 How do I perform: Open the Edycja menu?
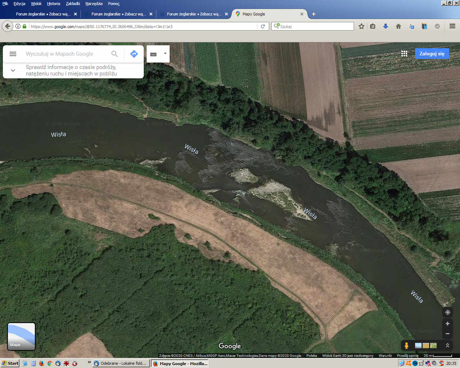click(x=19, y=4)
